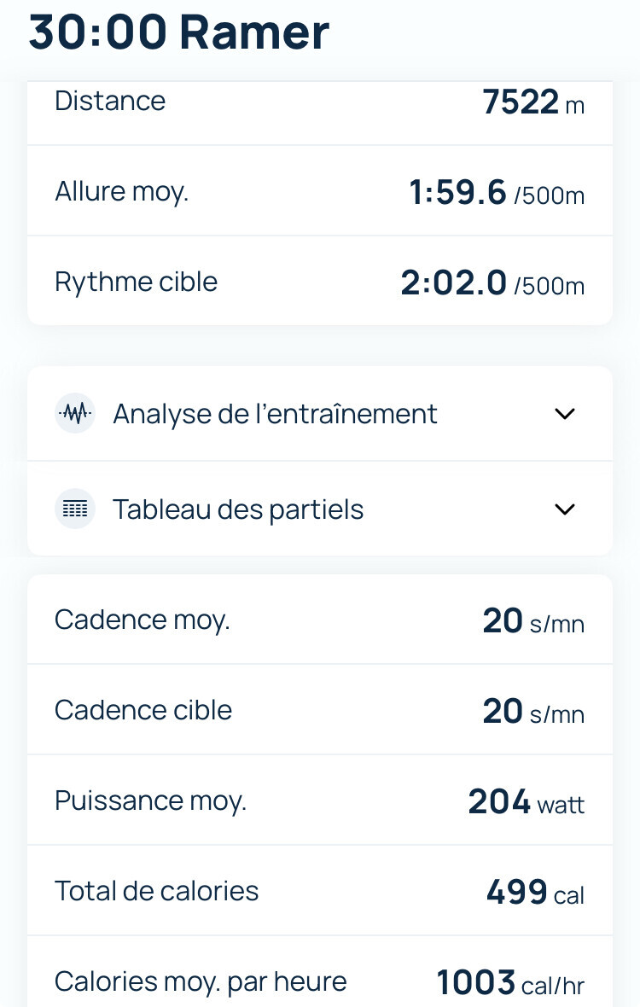The width and height of the screenshot is (640, 1007).
Task: Tap the 204 watt power value
Action: [x=526, y=802]
